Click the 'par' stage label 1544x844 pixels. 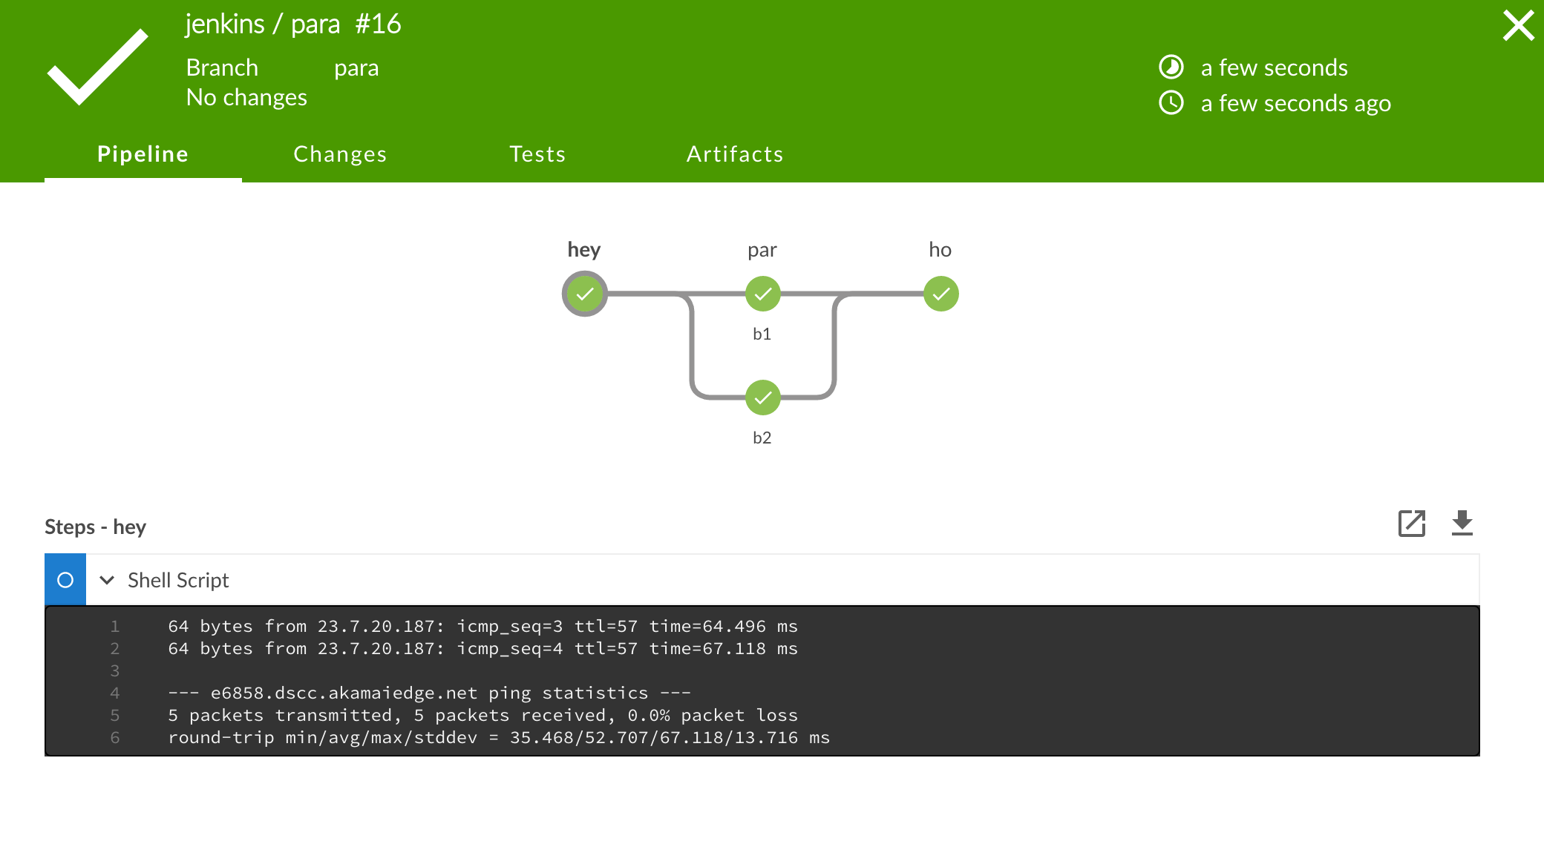click(762, 250)
